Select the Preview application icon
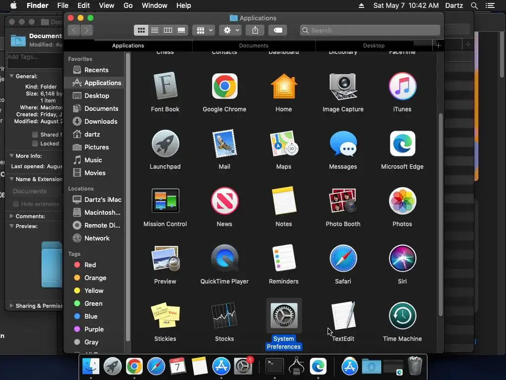 [165, 258]
